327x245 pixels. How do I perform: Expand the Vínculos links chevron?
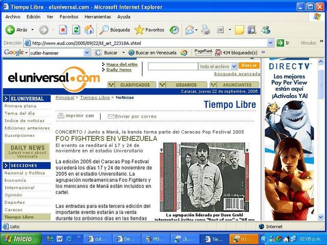(x=321, y=41)
